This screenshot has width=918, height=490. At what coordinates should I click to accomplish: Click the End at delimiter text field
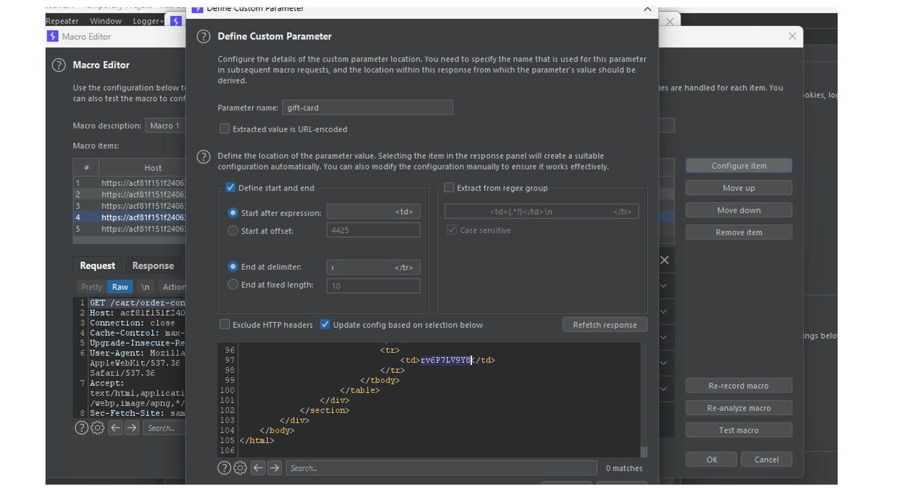click(x=374, y=267)
